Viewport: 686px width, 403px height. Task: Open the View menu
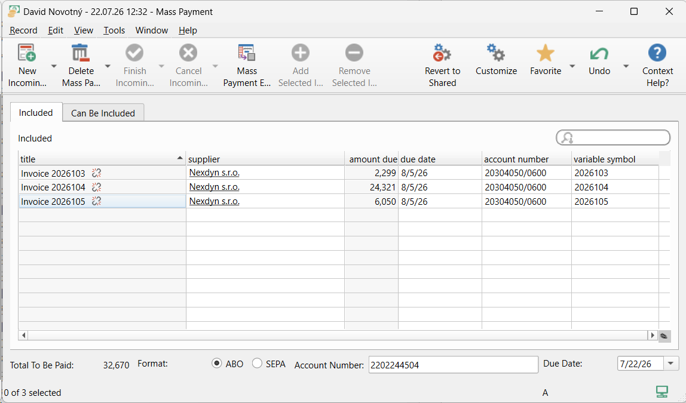83,30
